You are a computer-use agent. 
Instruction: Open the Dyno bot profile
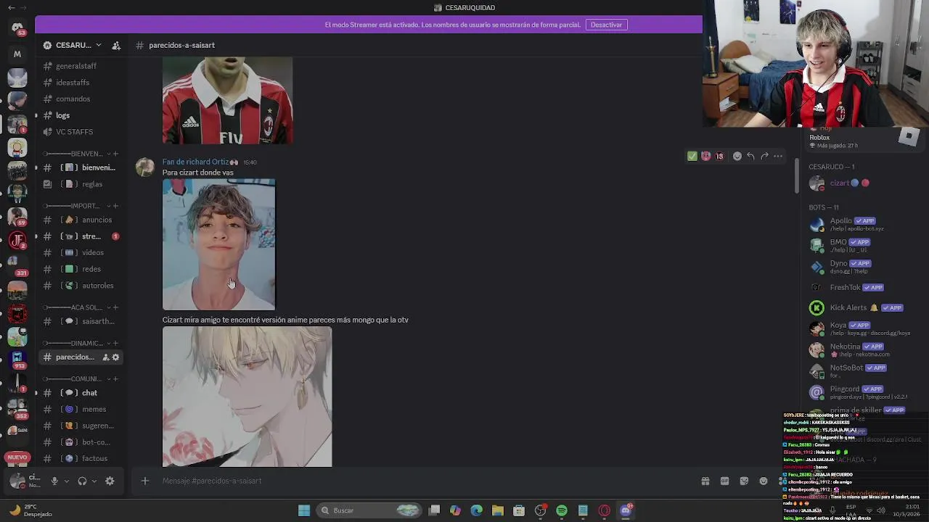pos(864,266)
